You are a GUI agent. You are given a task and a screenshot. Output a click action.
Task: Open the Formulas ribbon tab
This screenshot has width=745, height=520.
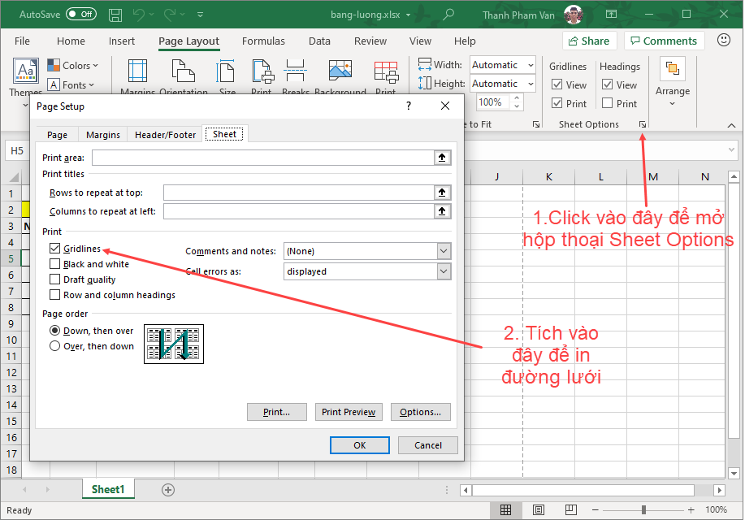tap(263, 41)
